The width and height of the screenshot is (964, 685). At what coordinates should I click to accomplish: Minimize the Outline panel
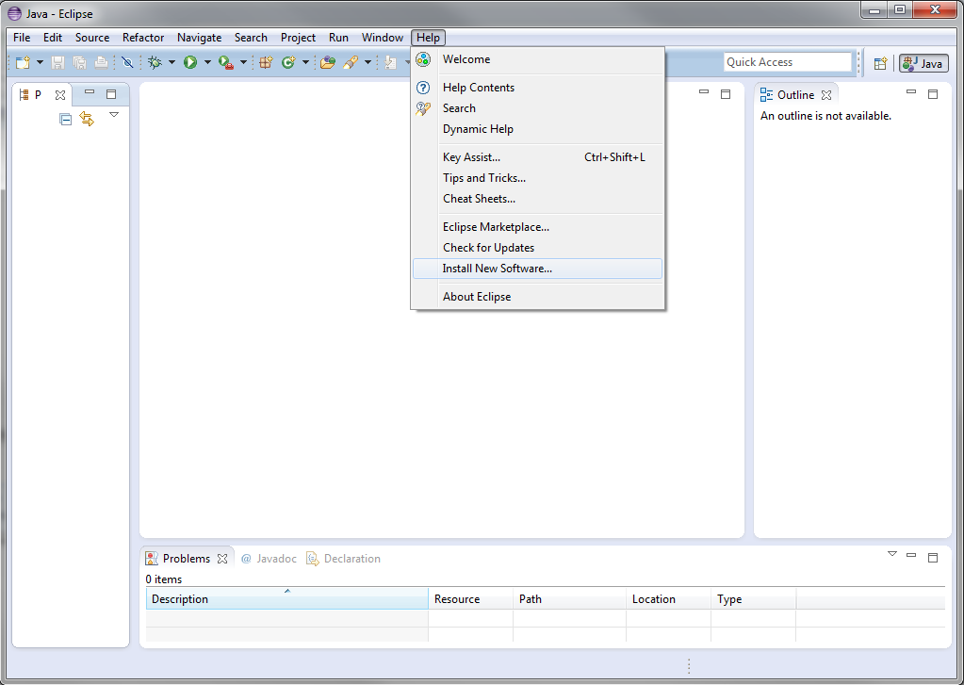(911, 92)
